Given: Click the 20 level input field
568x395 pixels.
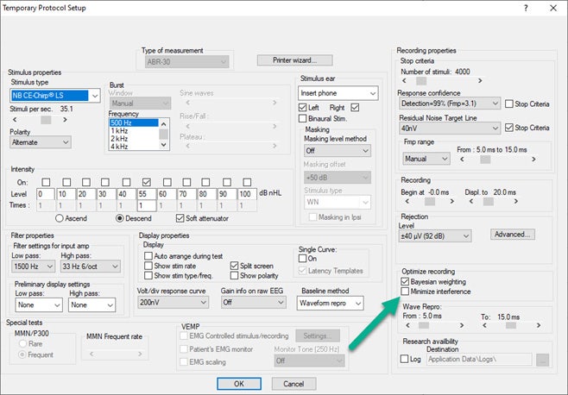Looking at the screenshot, I should (86, 194).
